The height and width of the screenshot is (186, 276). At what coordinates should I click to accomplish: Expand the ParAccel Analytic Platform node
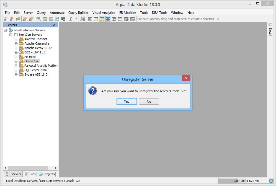(16, 66)
